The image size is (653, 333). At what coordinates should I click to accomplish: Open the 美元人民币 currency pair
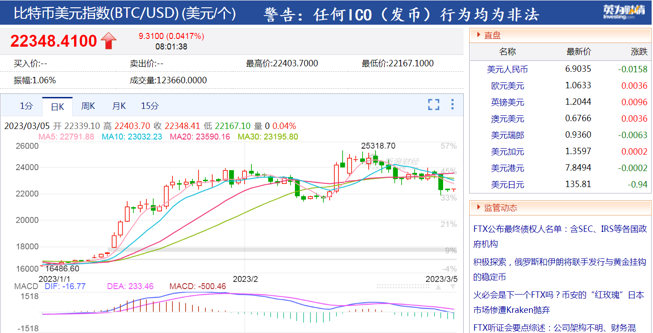[507, 69]
